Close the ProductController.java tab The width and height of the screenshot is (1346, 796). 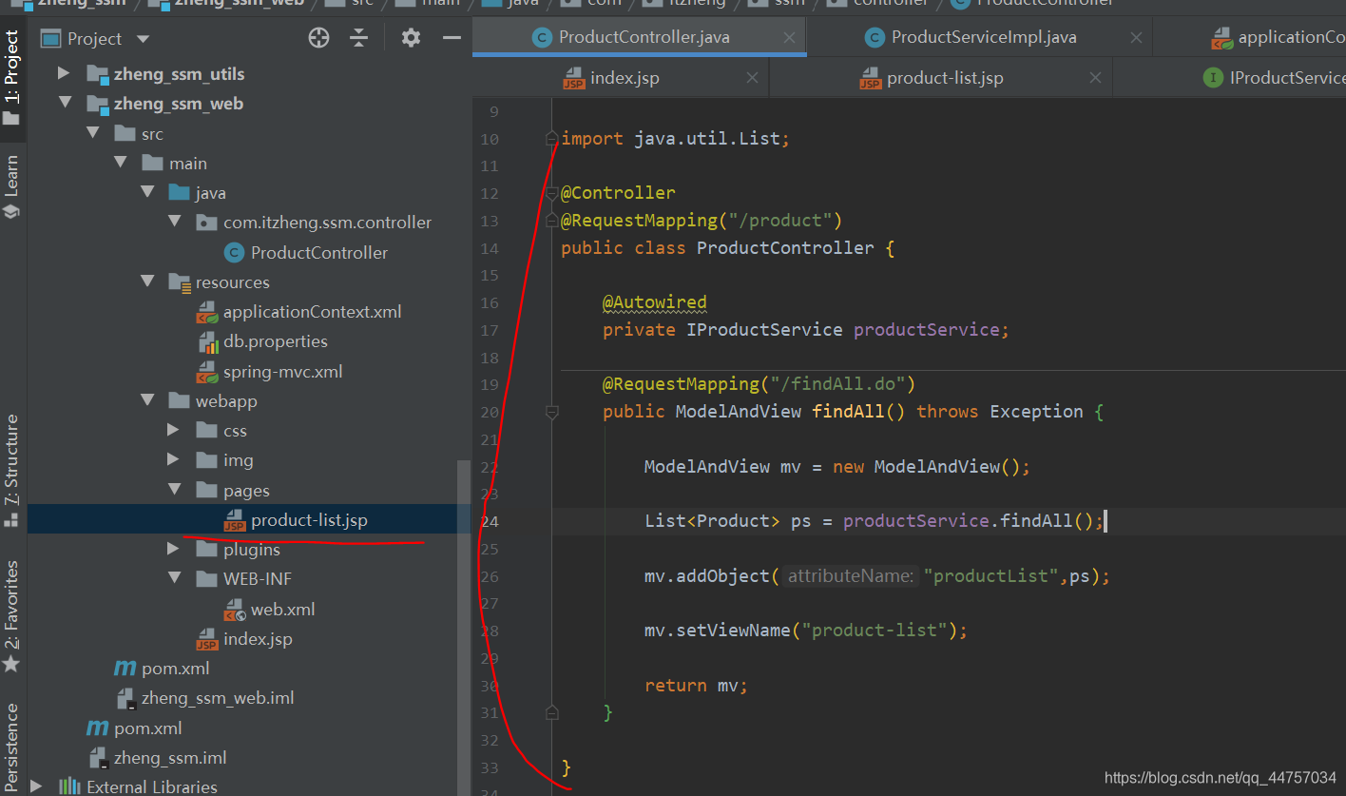tap(789, 38)
